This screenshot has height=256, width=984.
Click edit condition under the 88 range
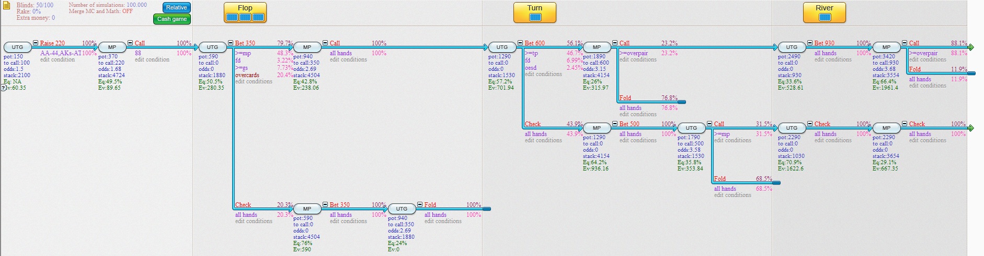click(152, 59)
